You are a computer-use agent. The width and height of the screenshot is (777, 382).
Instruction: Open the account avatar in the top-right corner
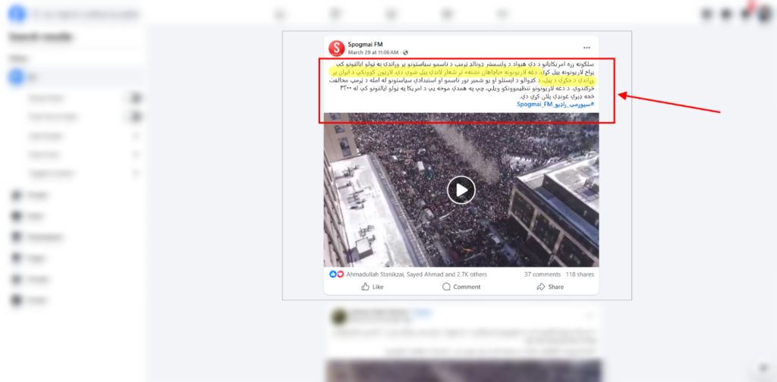765,14
